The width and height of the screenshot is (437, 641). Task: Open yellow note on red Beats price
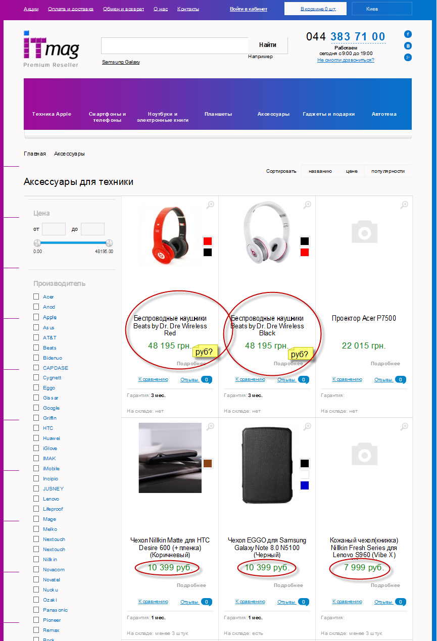pyautogui.click(x=205, y=351)
